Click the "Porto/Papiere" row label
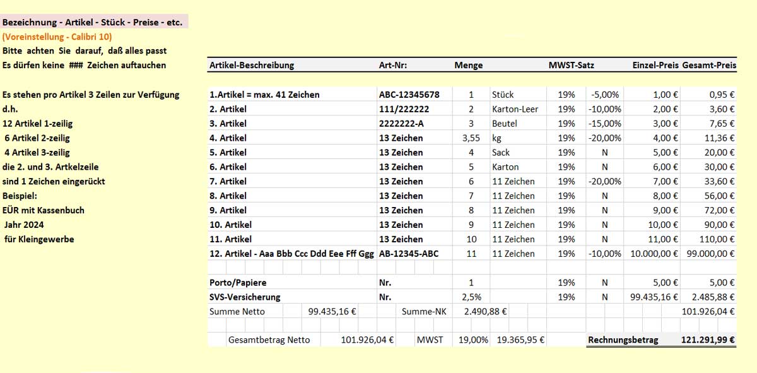The height and width of the screenshot is (373, 757). (x=238, y=283)
